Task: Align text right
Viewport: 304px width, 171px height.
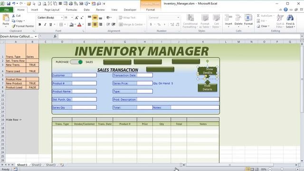Action: click(x=100, y=24)
